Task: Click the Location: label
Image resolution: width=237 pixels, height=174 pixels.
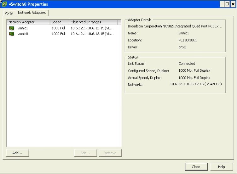Action: (135, 40)
